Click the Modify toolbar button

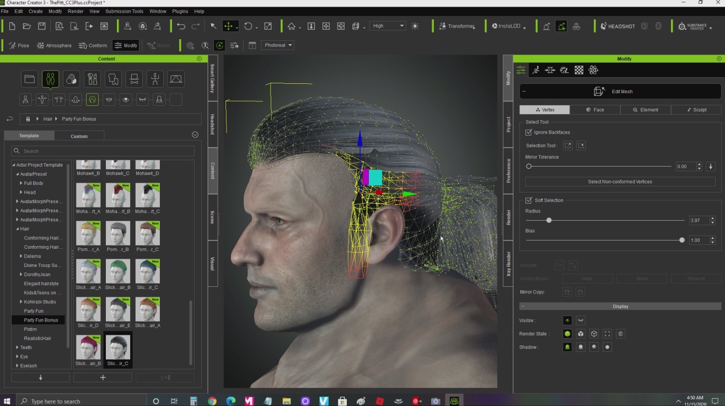point(126,45)
